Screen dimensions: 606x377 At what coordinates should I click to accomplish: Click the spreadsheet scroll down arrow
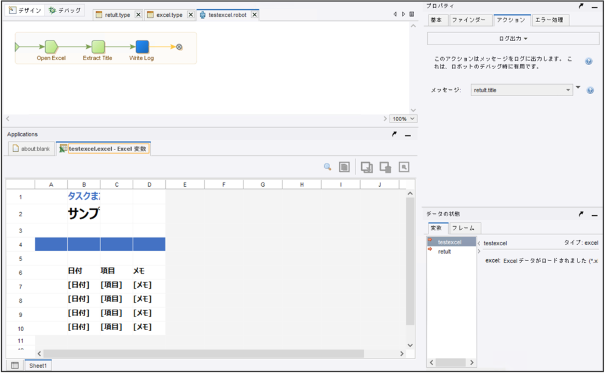[x=410, y=345]
